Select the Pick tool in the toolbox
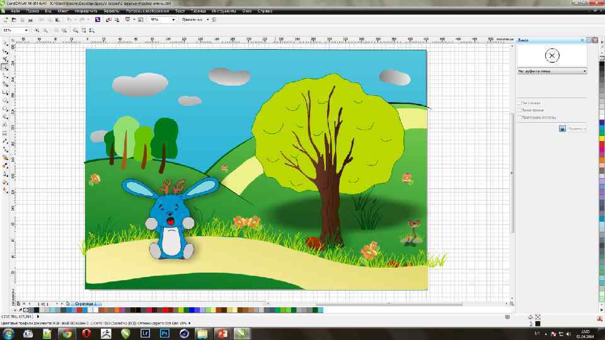The width and height of the screenshot is (605, 340). tap(6, 43)
